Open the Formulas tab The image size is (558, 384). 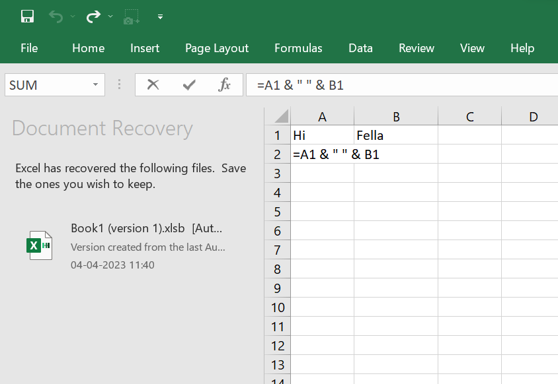pos(298,48)
